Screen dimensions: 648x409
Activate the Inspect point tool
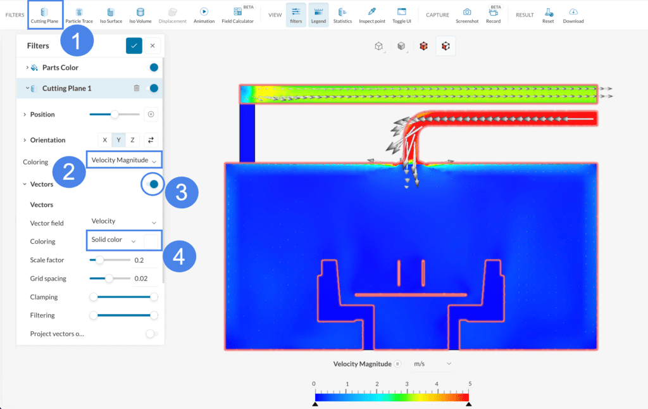pyautogui.click(x=371, y=15)
